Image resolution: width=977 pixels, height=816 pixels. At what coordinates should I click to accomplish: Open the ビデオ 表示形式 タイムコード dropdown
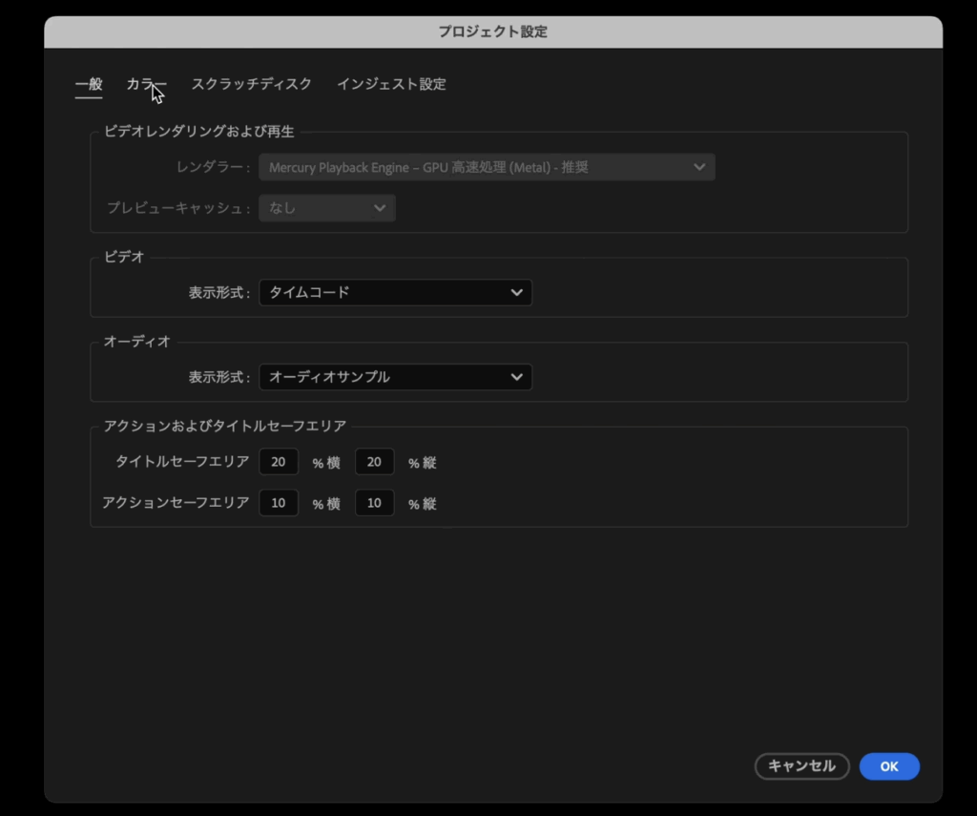tap(394, 292)
